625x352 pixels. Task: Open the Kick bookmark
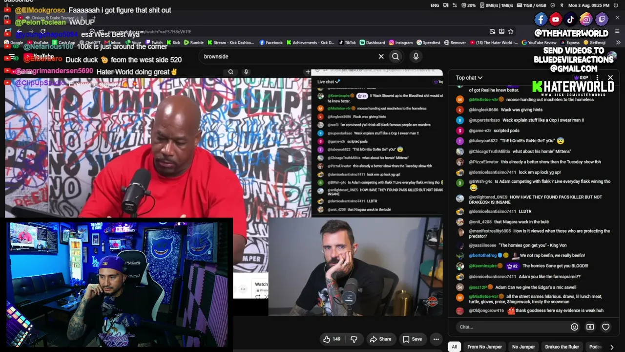[173, 43]
